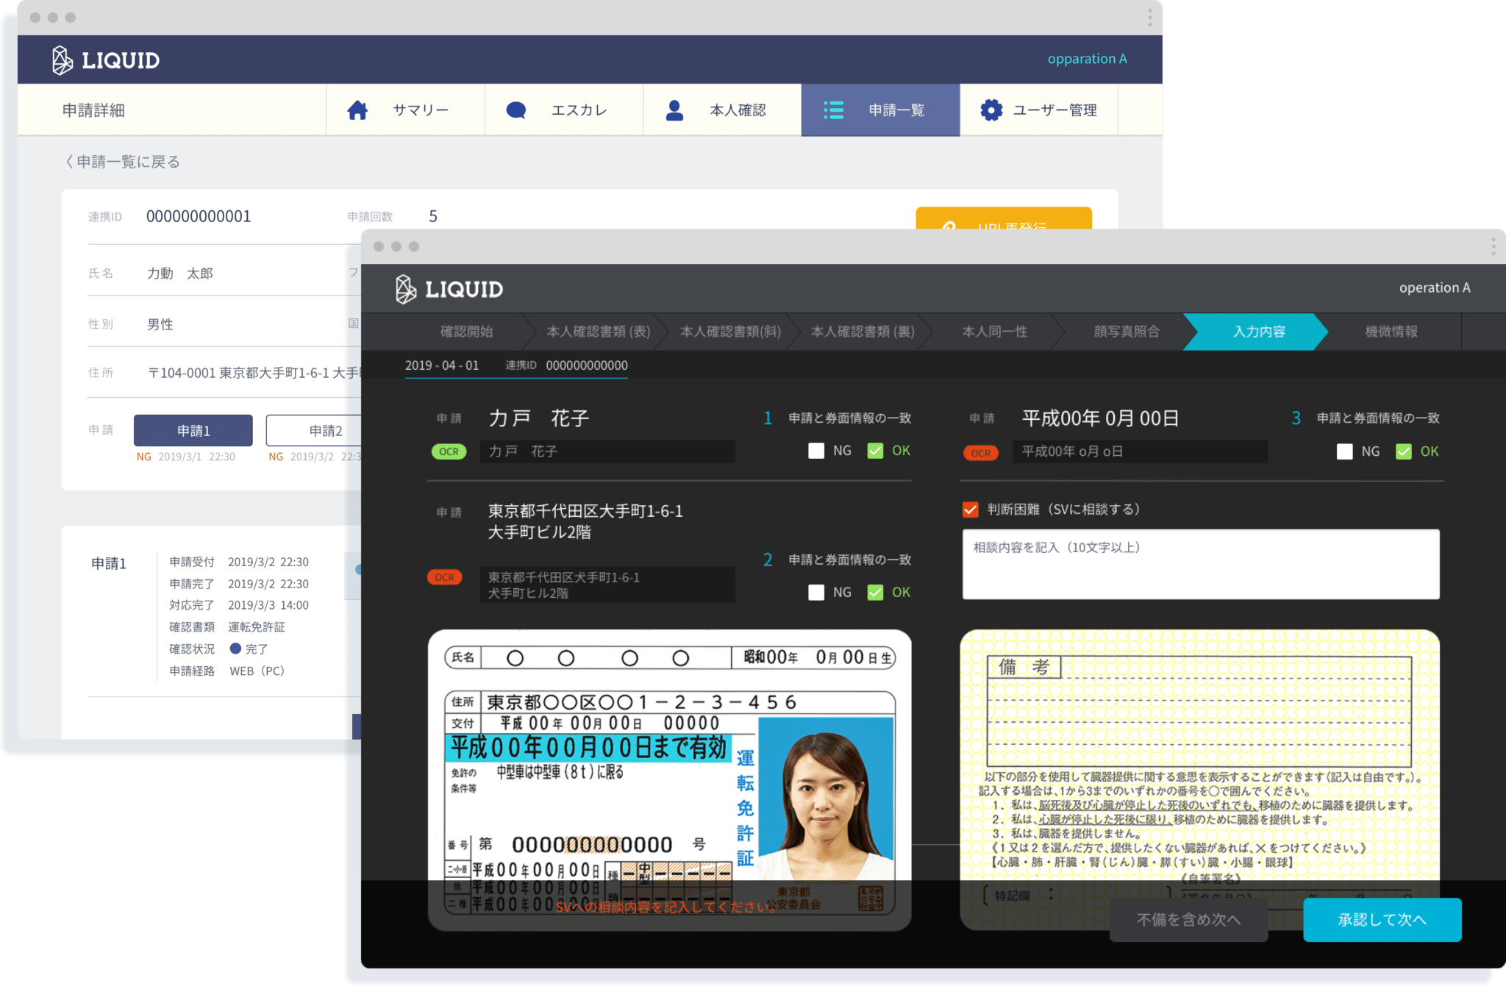
Task: Click the home icon beside サマリー
Action: click(357, 110)
